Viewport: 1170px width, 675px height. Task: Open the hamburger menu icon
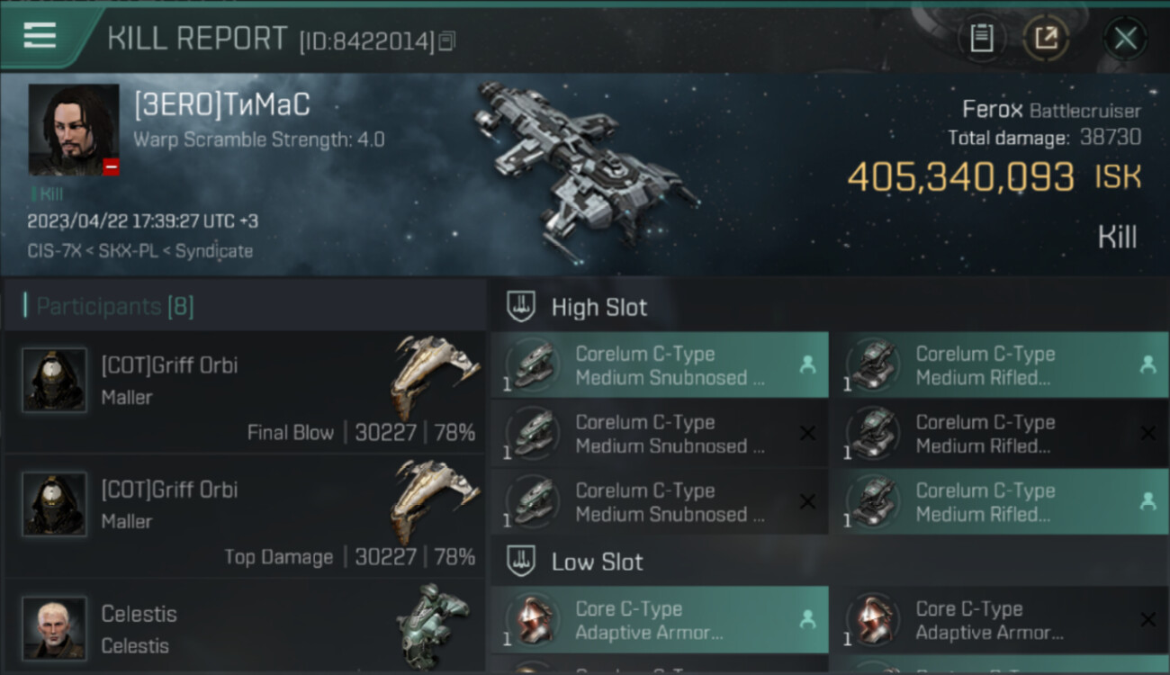[40, 36]
